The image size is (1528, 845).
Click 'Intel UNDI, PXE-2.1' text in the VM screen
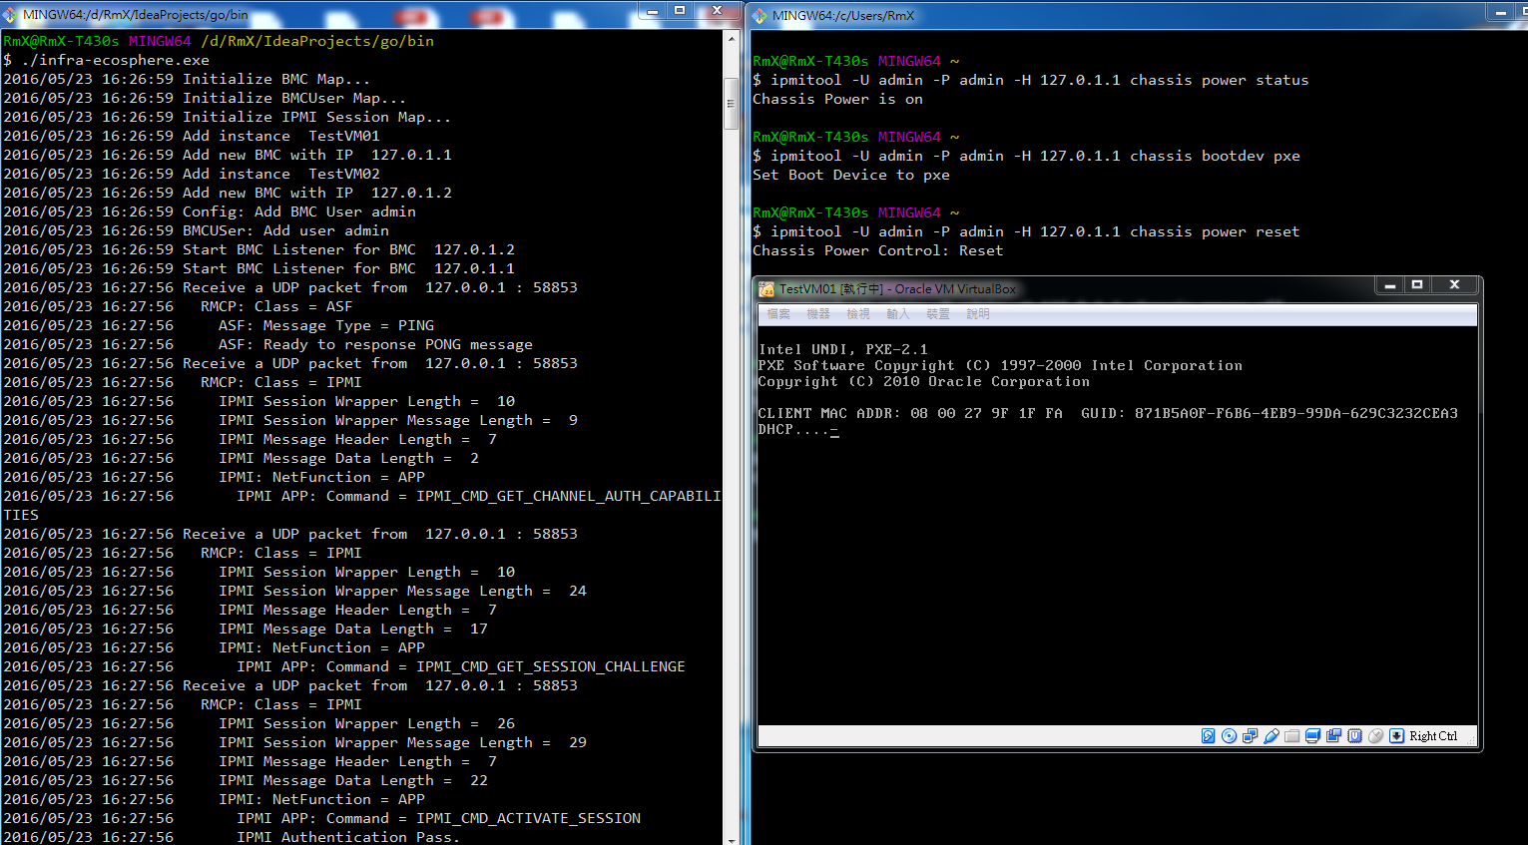843,349
